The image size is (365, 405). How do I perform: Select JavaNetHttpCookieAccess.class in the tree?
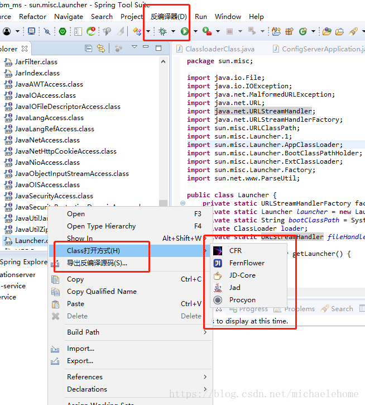[65, 151]
